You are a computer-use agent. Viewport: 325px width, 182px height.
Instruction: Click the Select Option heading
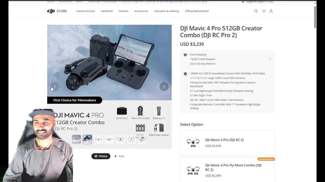[x=191, y=124]
